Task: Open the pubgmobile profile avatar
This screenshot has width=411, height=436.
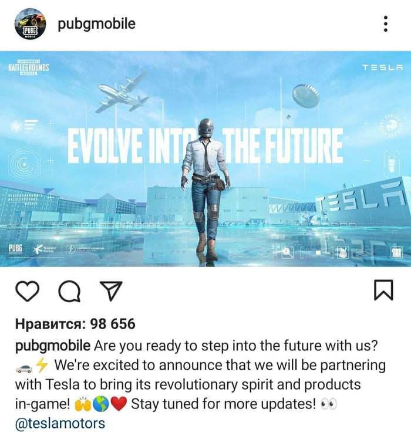Action: coord(30,23)
